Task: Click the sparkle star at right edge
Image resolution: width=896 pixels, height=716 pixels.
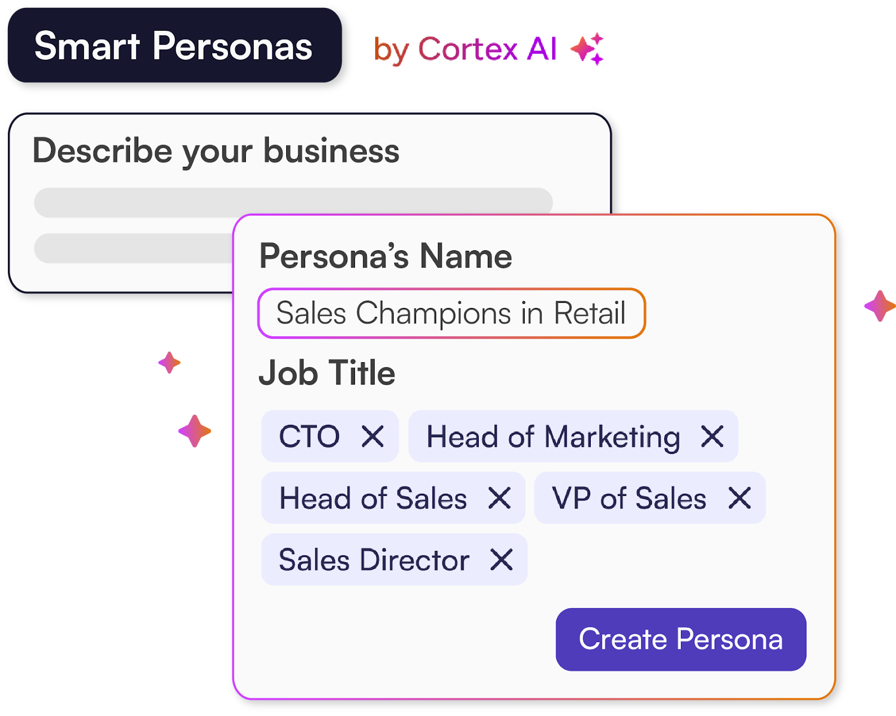Action: tap(880, 306)
